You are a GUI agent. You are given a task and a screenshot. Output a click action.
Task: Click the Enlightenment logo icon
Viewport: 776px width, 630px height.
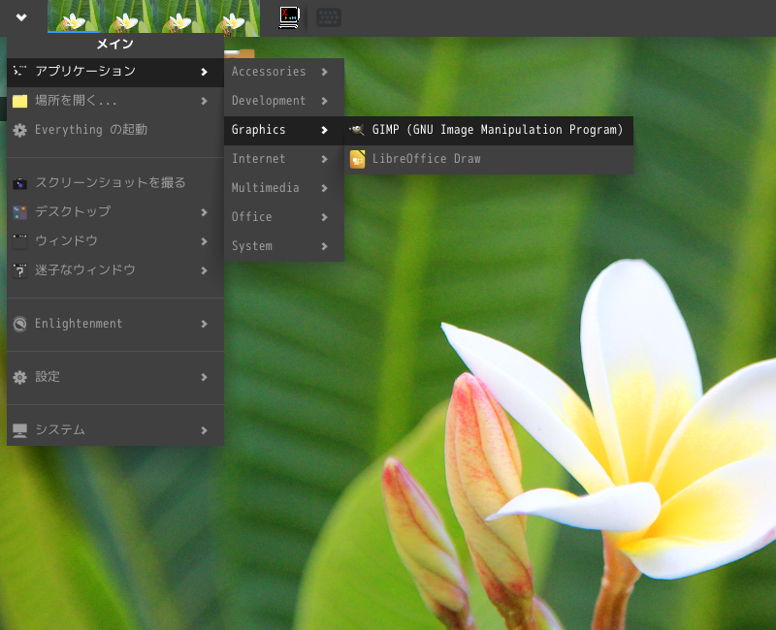tap(19, 324)
